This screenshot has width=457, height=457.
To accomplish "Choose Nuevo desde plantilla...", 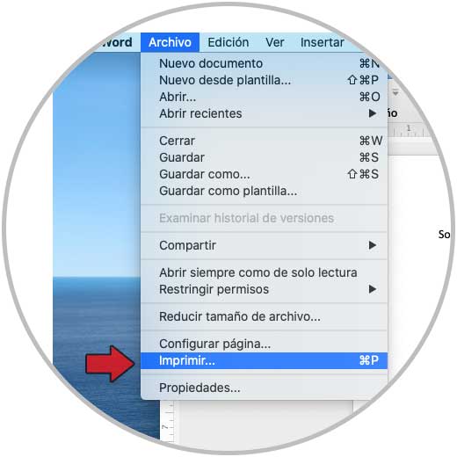I will tap(264, 80).
